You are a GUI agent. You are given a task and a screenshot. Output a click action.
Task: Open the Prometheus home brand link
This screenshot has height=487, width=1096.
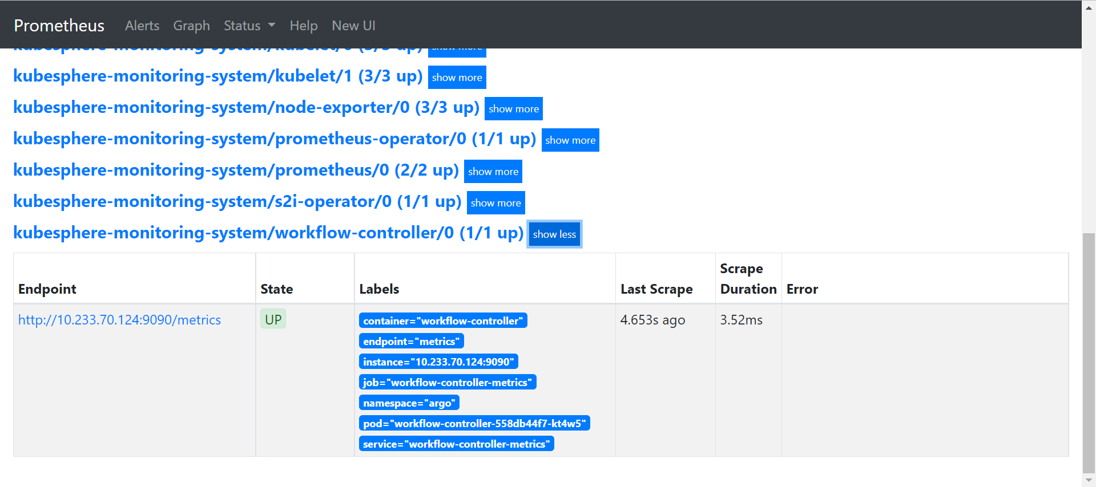(x=59, y=26)
